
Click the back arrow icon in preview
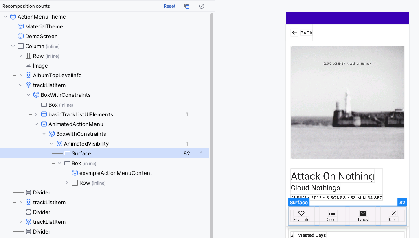coord(294,33)
